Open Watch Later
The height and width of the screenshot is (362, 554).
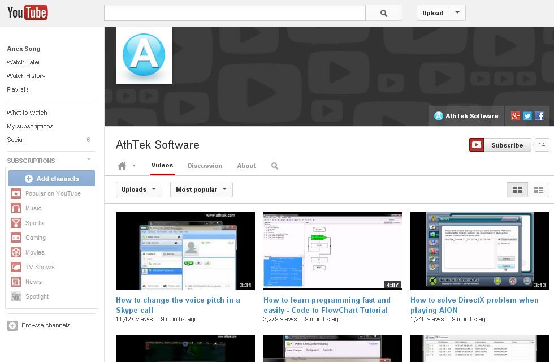tap(23, 62)
